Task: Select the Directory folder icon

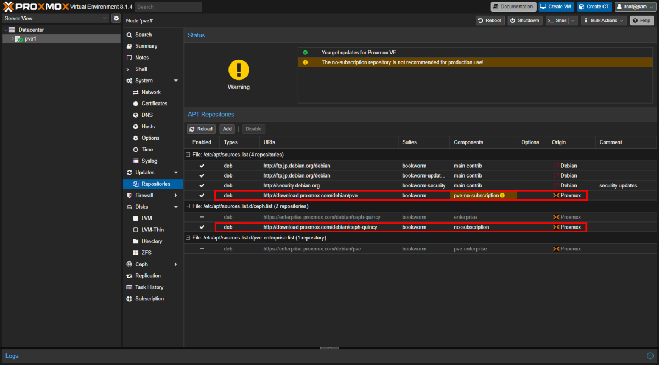Action: click(x=136, y=241)
